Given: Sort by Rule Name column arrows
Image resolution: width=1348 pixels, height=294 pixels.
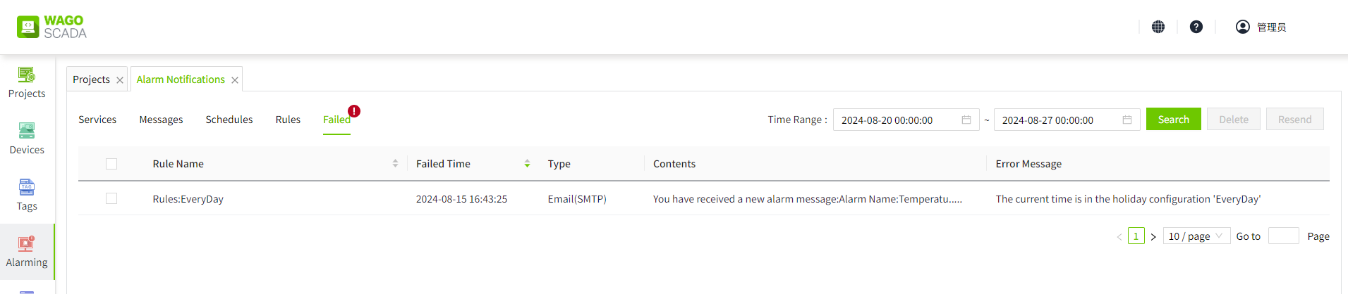Looking at the screenshot, I should coord(395,164).
